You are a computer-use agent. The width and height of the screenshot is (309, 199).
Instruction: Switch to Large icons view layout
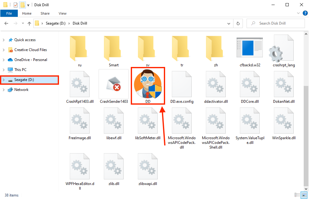[x=304, y=195]
